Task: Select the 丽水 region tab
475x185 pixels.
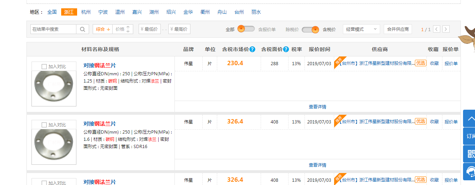Action: click(x=256, y=12)
